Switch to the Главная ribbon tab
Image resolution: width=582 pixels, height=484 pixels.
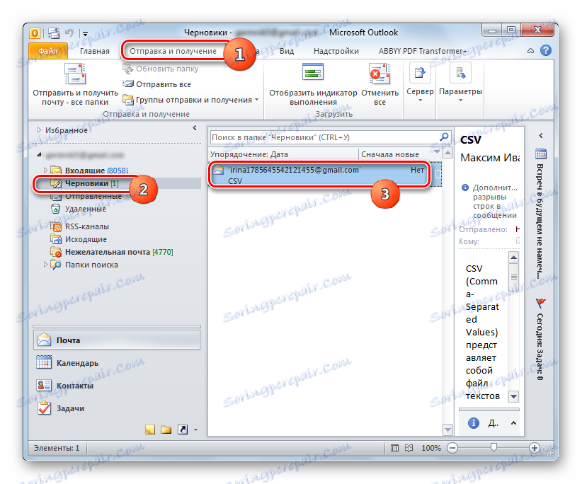[x=95, y=51]
